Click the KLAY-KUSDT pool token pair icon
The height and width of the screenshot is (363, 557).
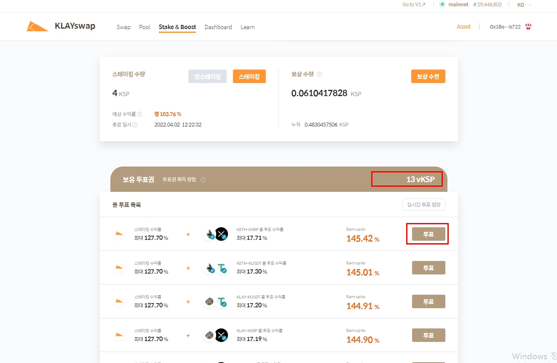(x=215, y=301)
